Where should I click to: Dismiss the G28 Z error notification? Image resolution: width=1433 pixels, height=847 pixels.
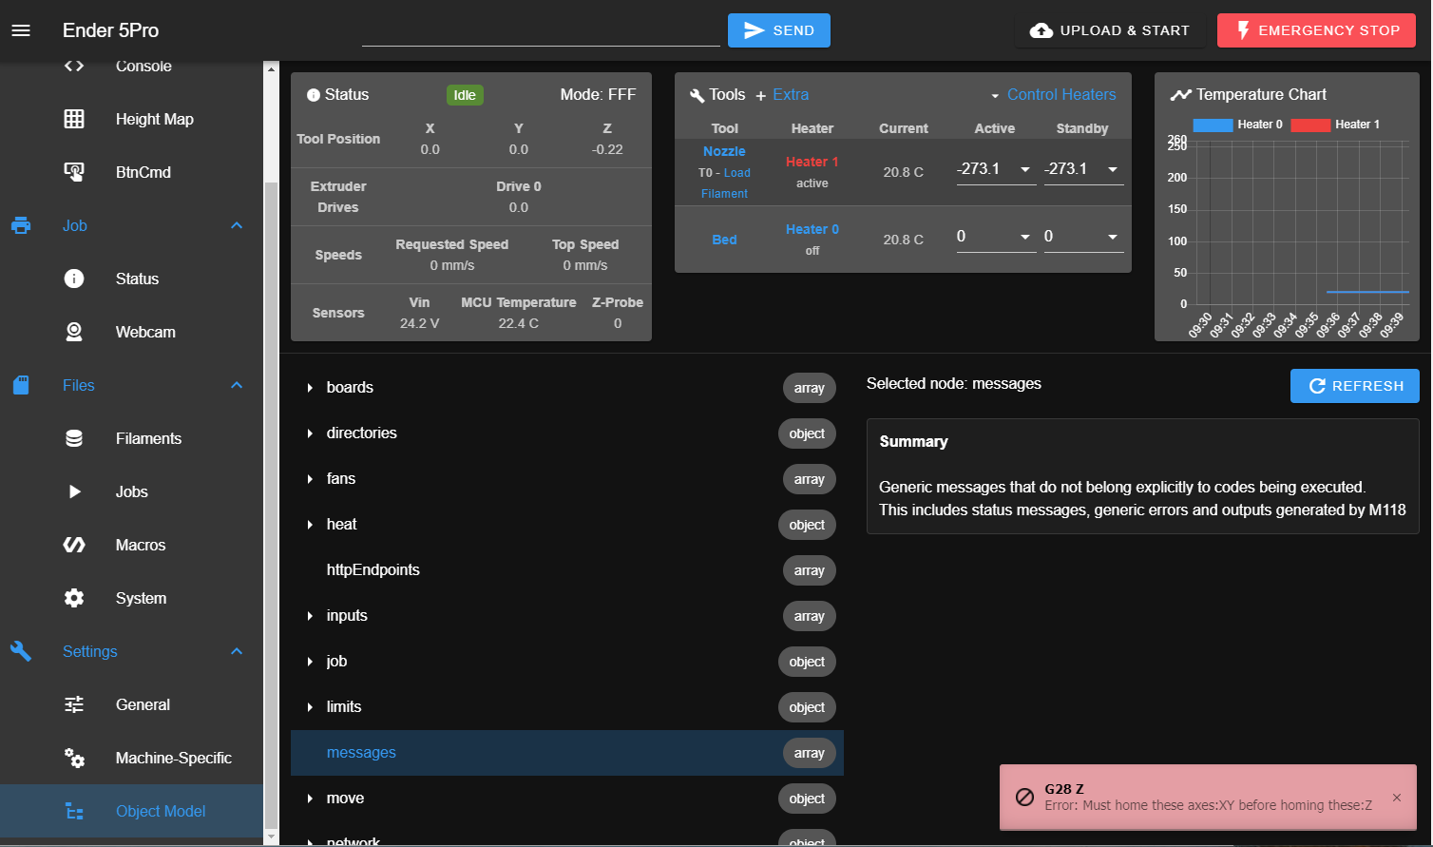[1397, 798]
